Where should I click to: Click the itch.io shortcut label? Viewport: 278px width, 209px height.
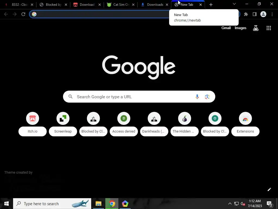click(x=33, y=131)
